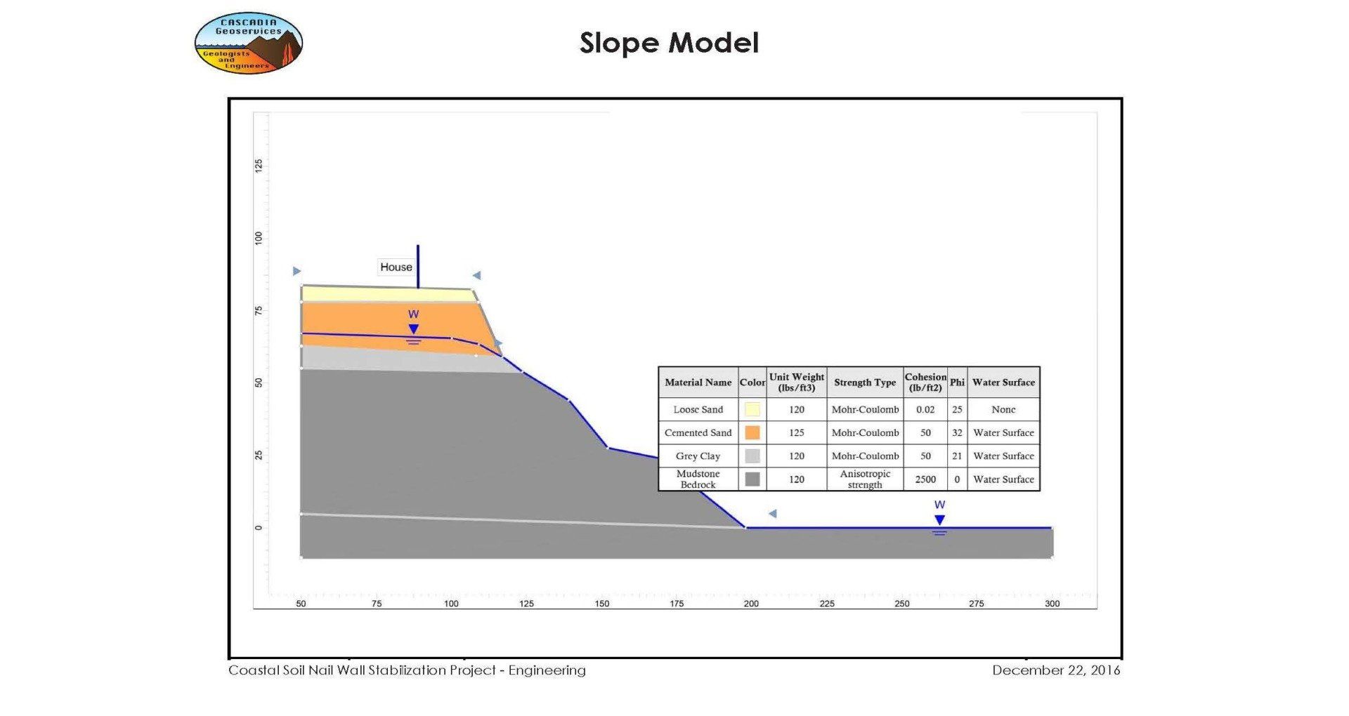Select the "Coastal Soil Nail Wall Stabilization Project" footer
The image size is (1349, 716).
[362, 670]
